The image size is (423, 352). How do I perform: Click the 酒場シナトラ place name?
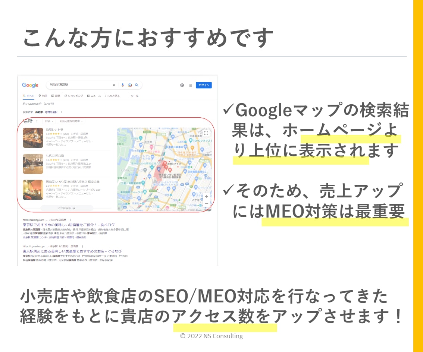54,130
